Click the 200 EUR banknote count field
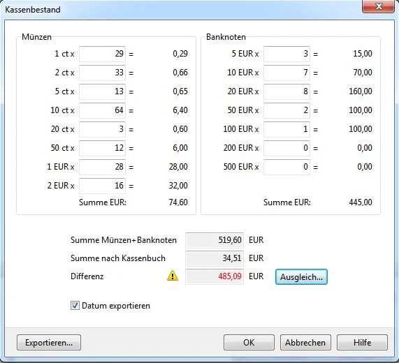399x363 pixels. (286, 148)
